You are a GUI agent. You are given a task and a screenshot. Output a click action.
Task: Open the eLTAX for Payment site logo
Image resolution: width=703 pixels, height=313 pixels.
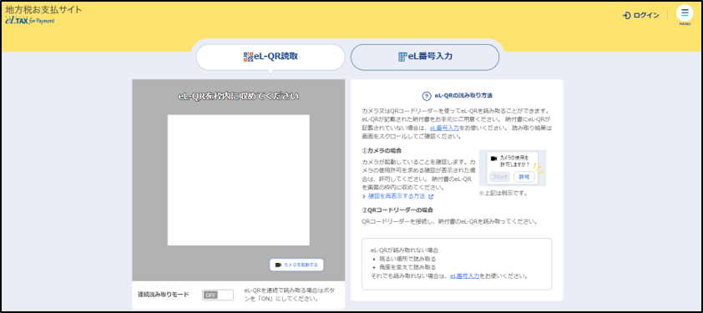point(43,14)
